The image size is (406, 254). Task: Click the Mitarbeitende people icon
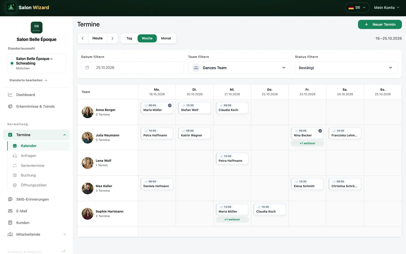[10, 234]
